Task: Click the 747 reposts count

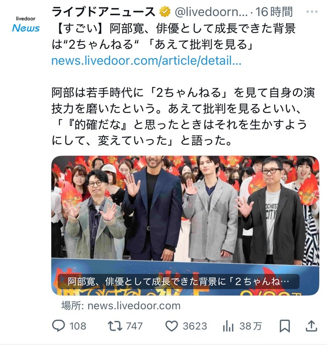Action: coord(134,326)
